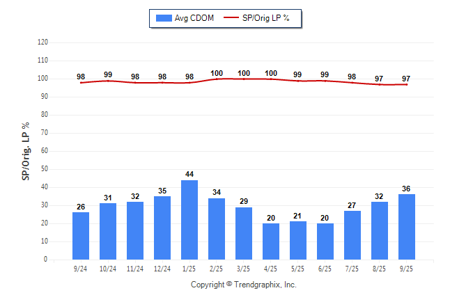Image resolution: width=450 pixels, height=302 pixels.
Task: Select the 2/25 bar showing 34
Action: point(217,229)
